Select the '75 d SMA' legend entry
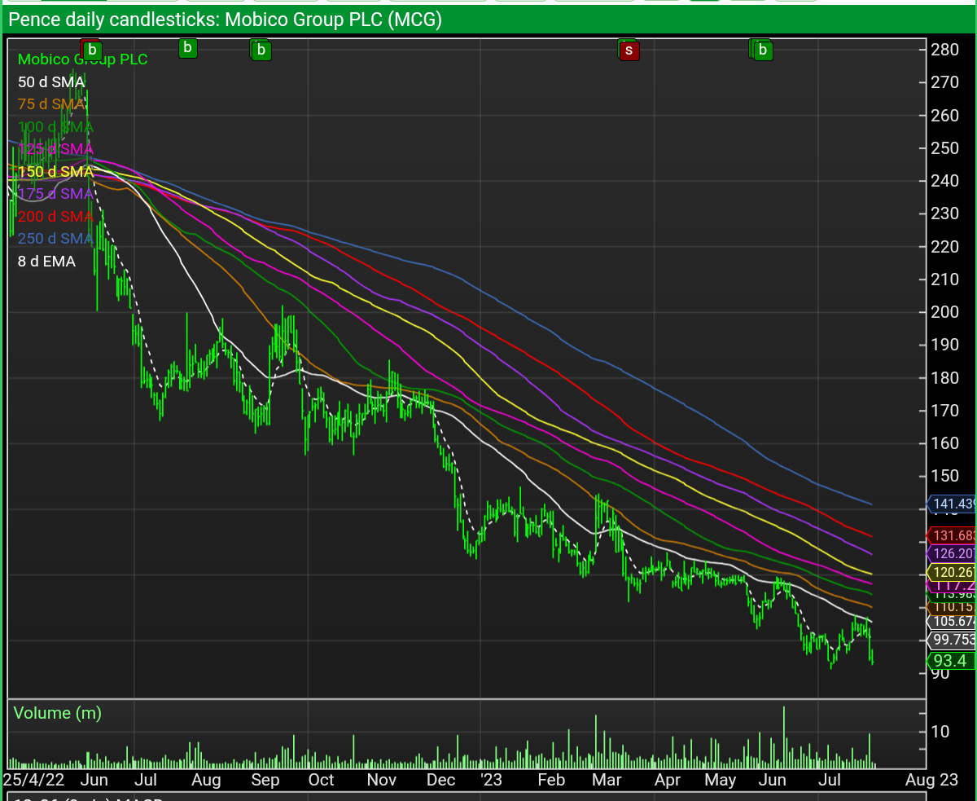Image resolution: width=977 pixels, height=801 pixels. [x=51, y=104]
